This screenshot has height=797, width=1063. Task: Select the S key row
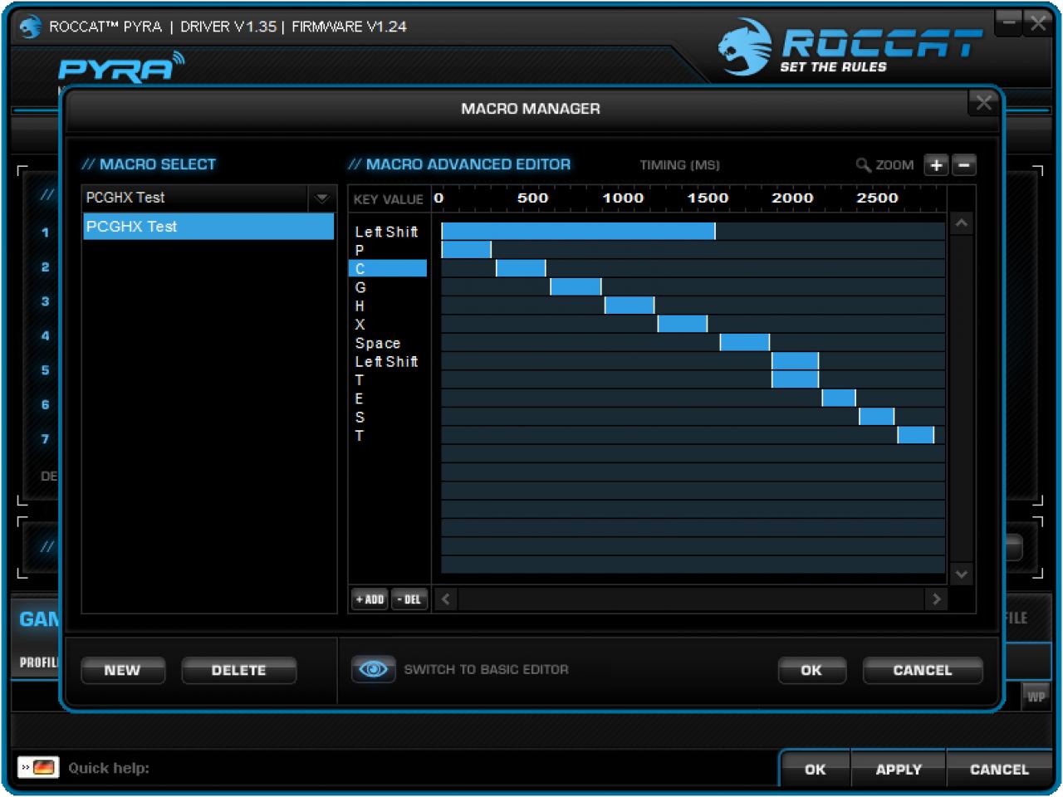[388, 417]
